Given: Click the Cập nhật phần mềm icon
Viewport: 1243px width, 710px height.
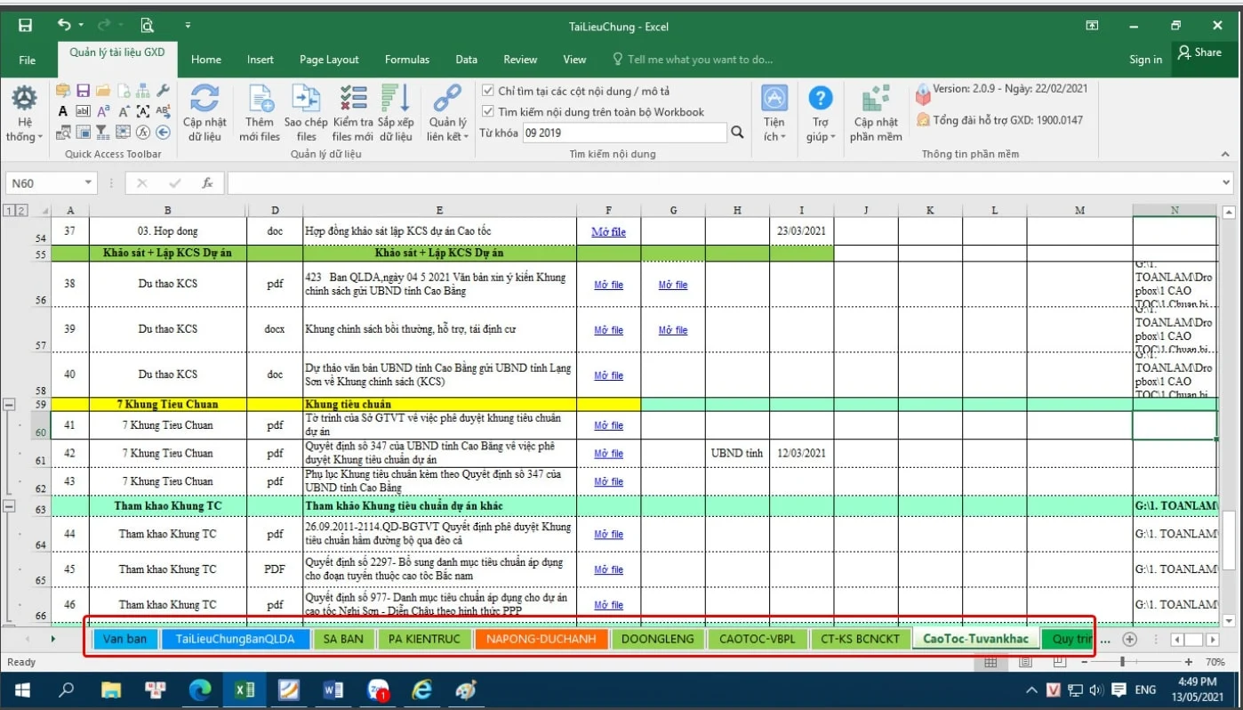Looking at the screenshot, I should [x=876, y=99].
